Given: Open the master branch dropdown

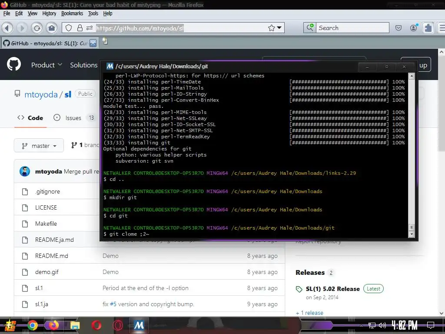Looking at the screenshot, I should click(x=39, y=146).
